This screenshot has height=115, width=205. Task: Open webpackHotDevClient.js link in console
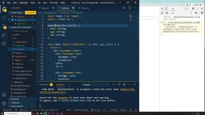pyautogui.click(x=187, y=17)
